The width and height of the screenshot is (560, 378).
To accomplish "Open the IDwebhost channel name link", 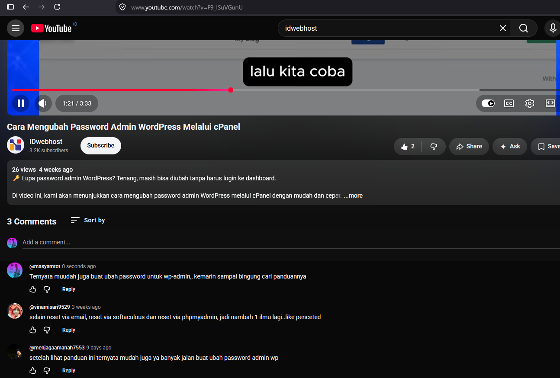I will tap(46, 141).
